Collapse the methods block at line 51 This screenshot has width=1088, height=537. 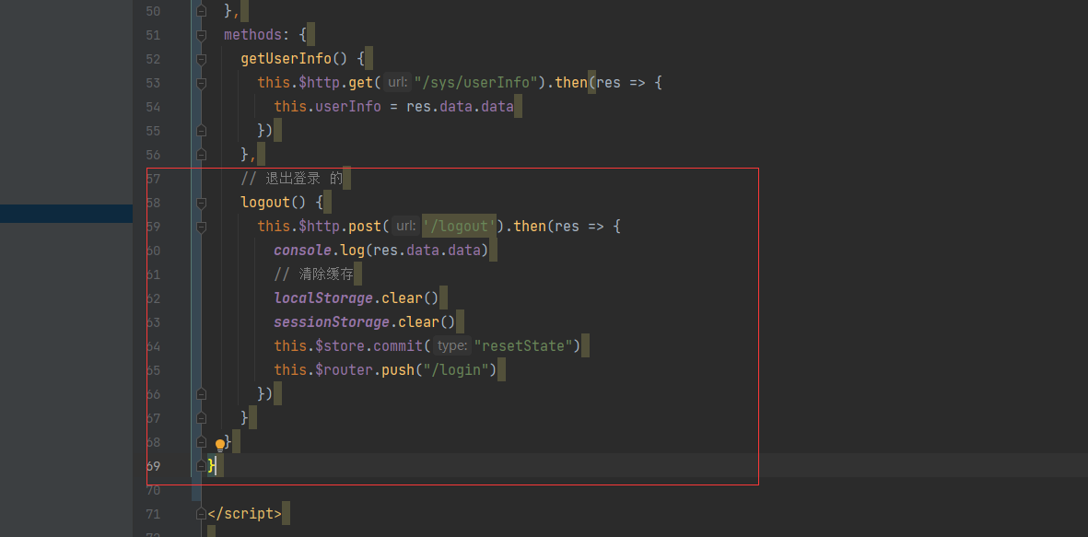pyautogui.click(x=201, y=35)
